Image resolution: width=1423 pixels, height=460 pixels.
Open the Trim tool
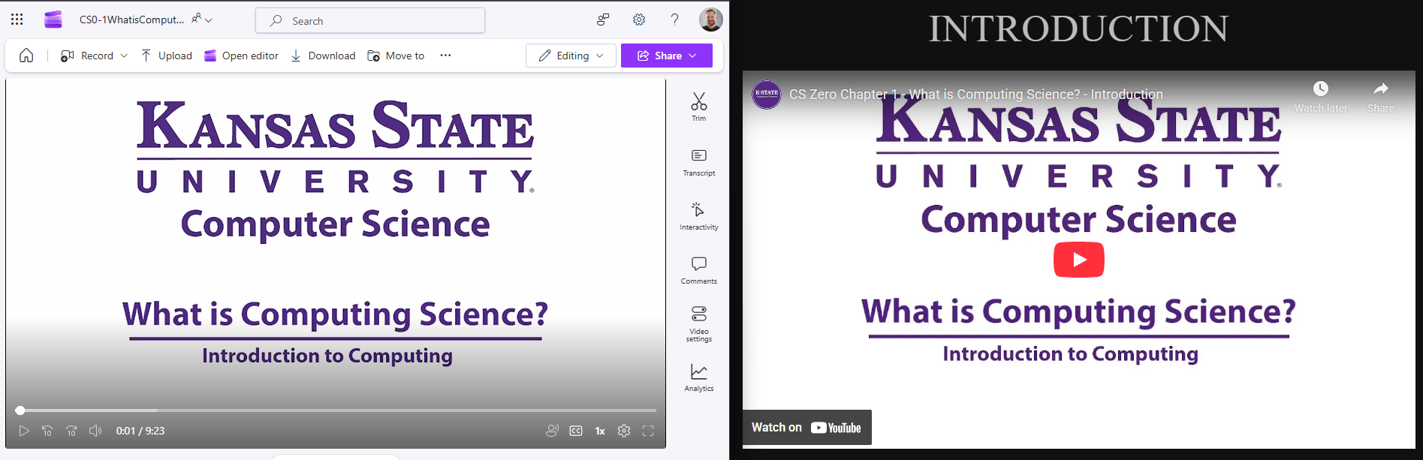tap(699, 107)
